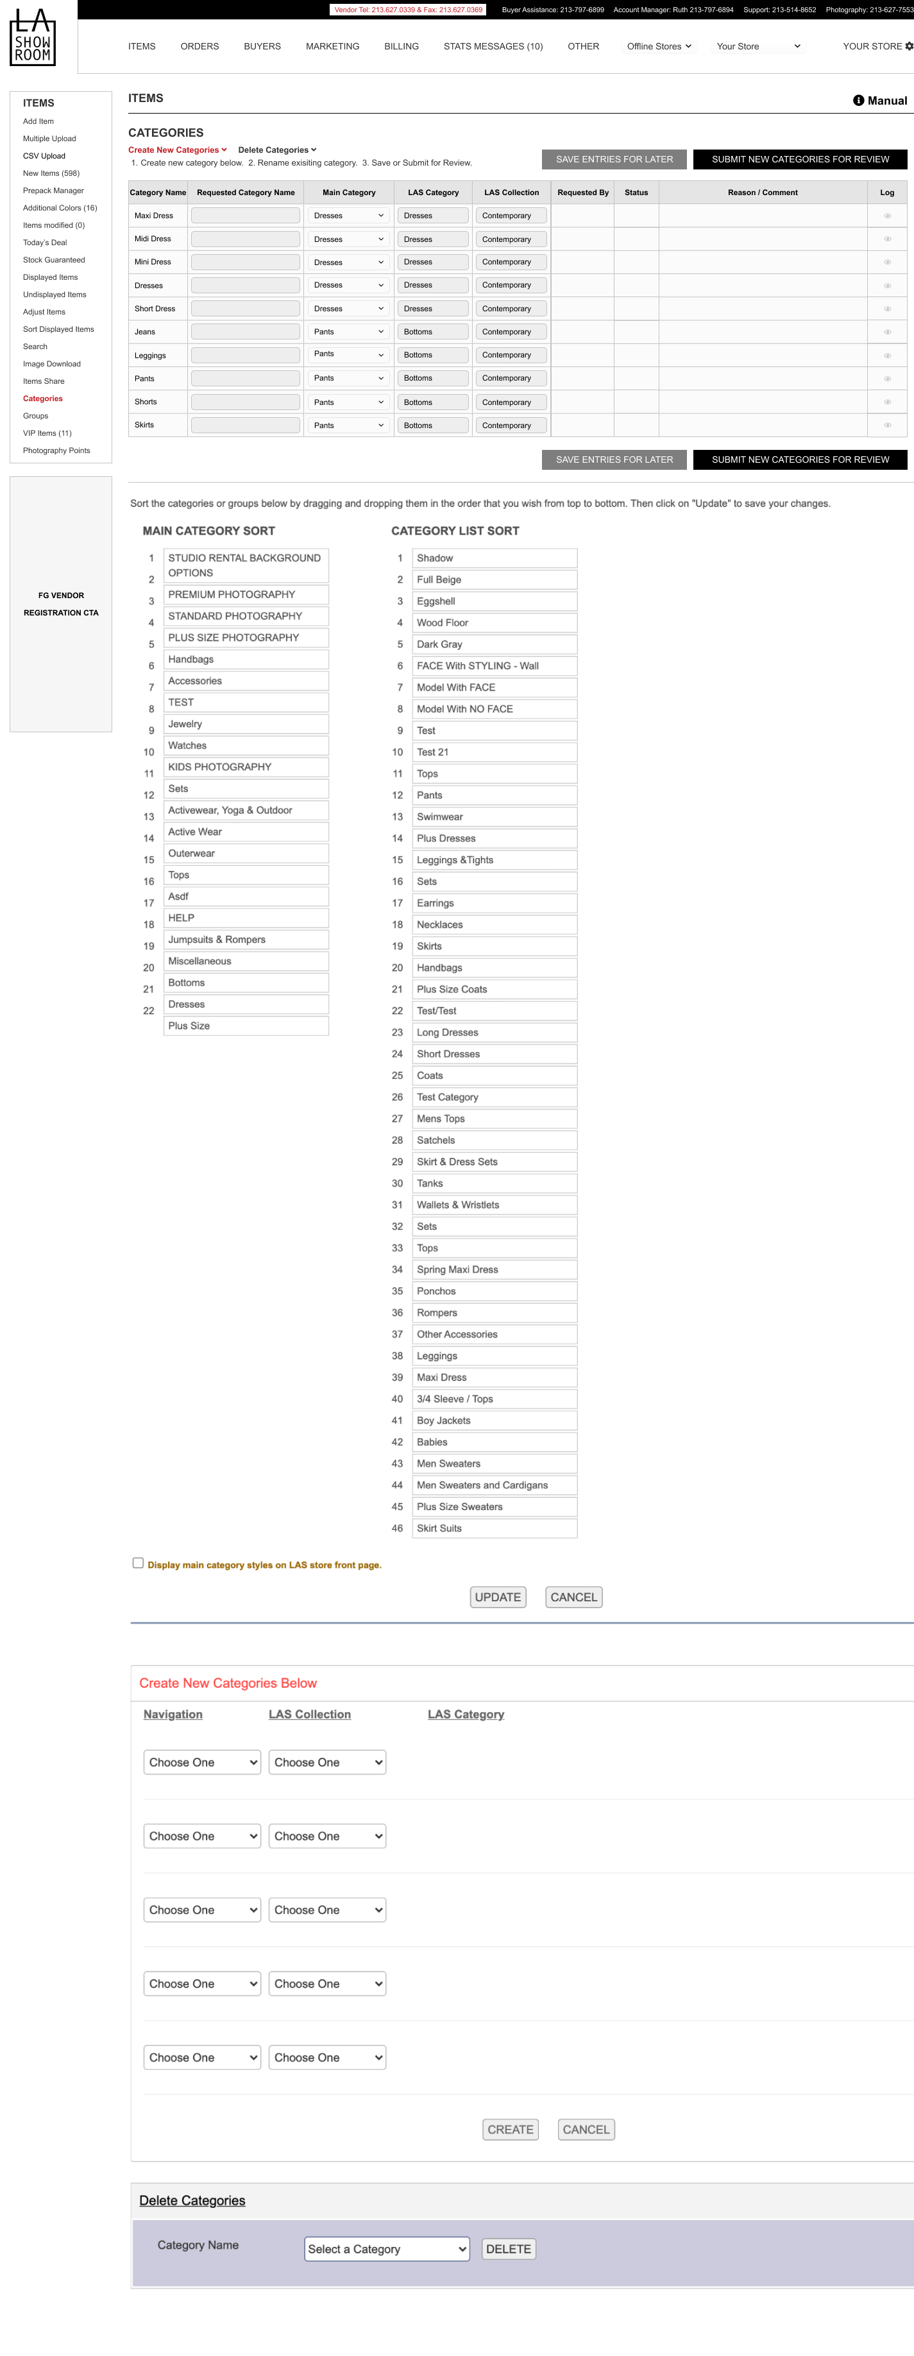Open Your Store settings gear
This screenshot has width=914, height=2356.
[x=908, y=46]
